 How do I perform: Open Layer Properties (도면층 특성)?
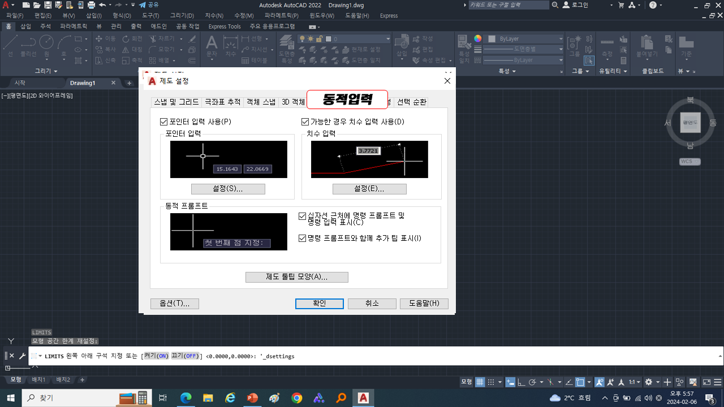tap(287, 49)
